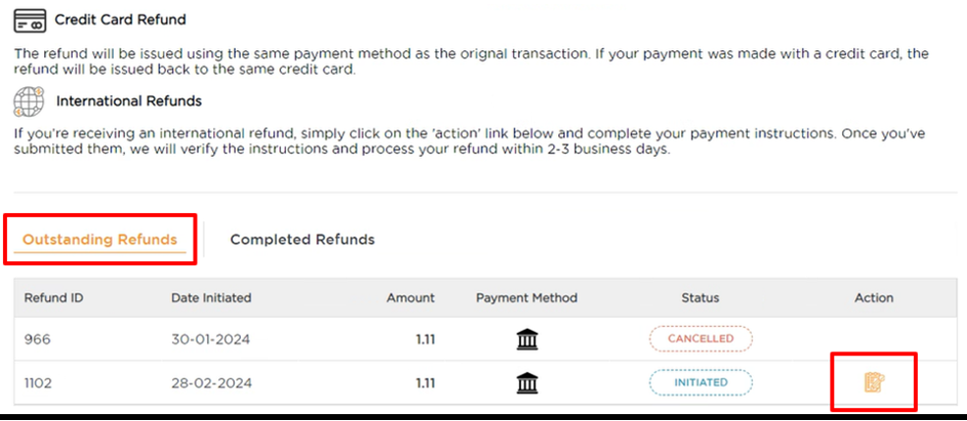Switch to the Outstanding Refunds tab
The image size is (967, 421).
pyautogui.click(x=100, y=239)
